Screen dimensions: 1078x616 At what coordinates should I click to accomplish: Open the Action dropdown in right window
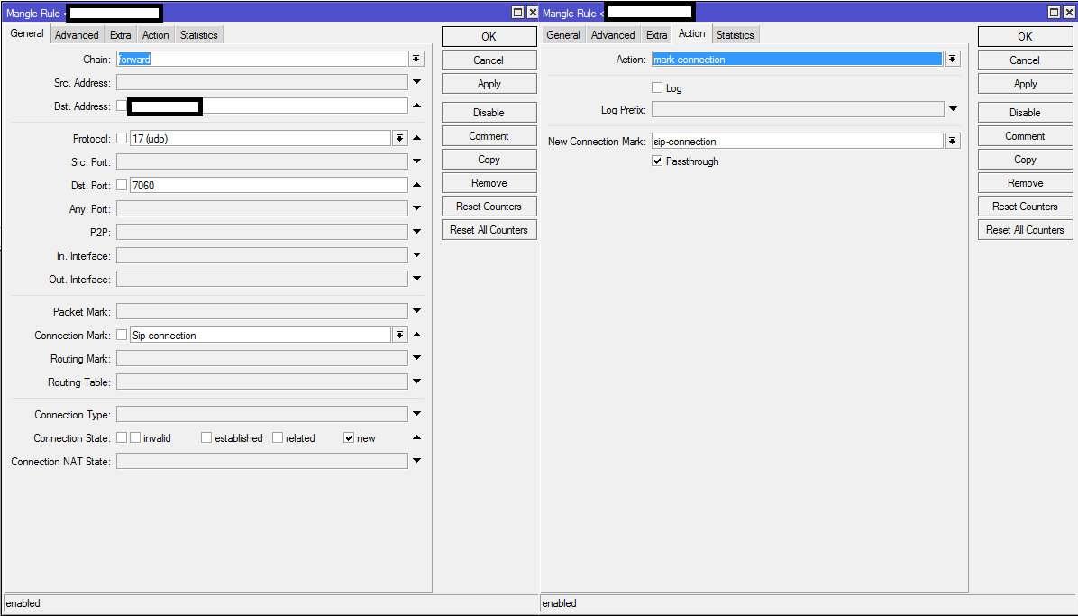coord(952,60)
